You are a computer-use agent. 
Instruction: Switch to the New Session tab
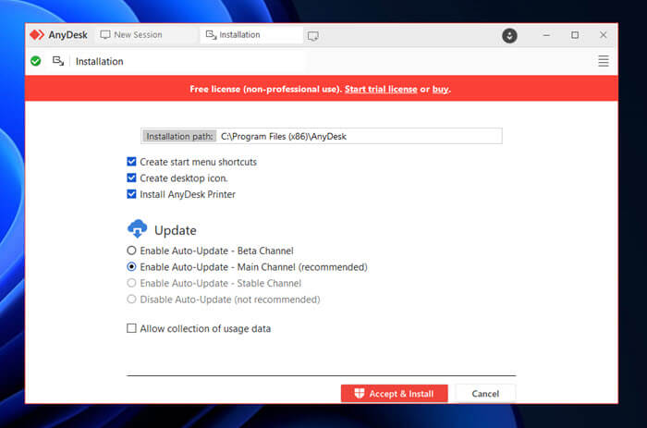pyautogui.click(x=145, y=35)
